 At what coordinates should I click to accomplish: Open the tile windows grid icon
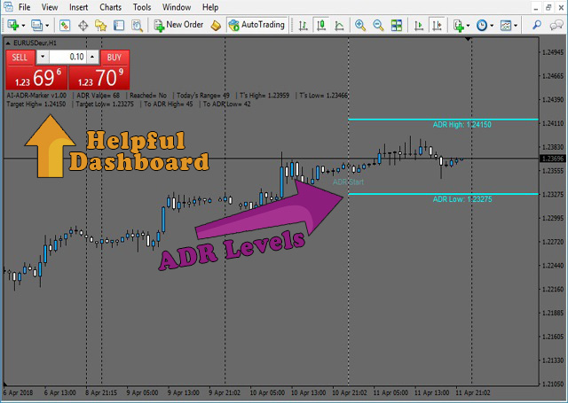tap(397, 25)
